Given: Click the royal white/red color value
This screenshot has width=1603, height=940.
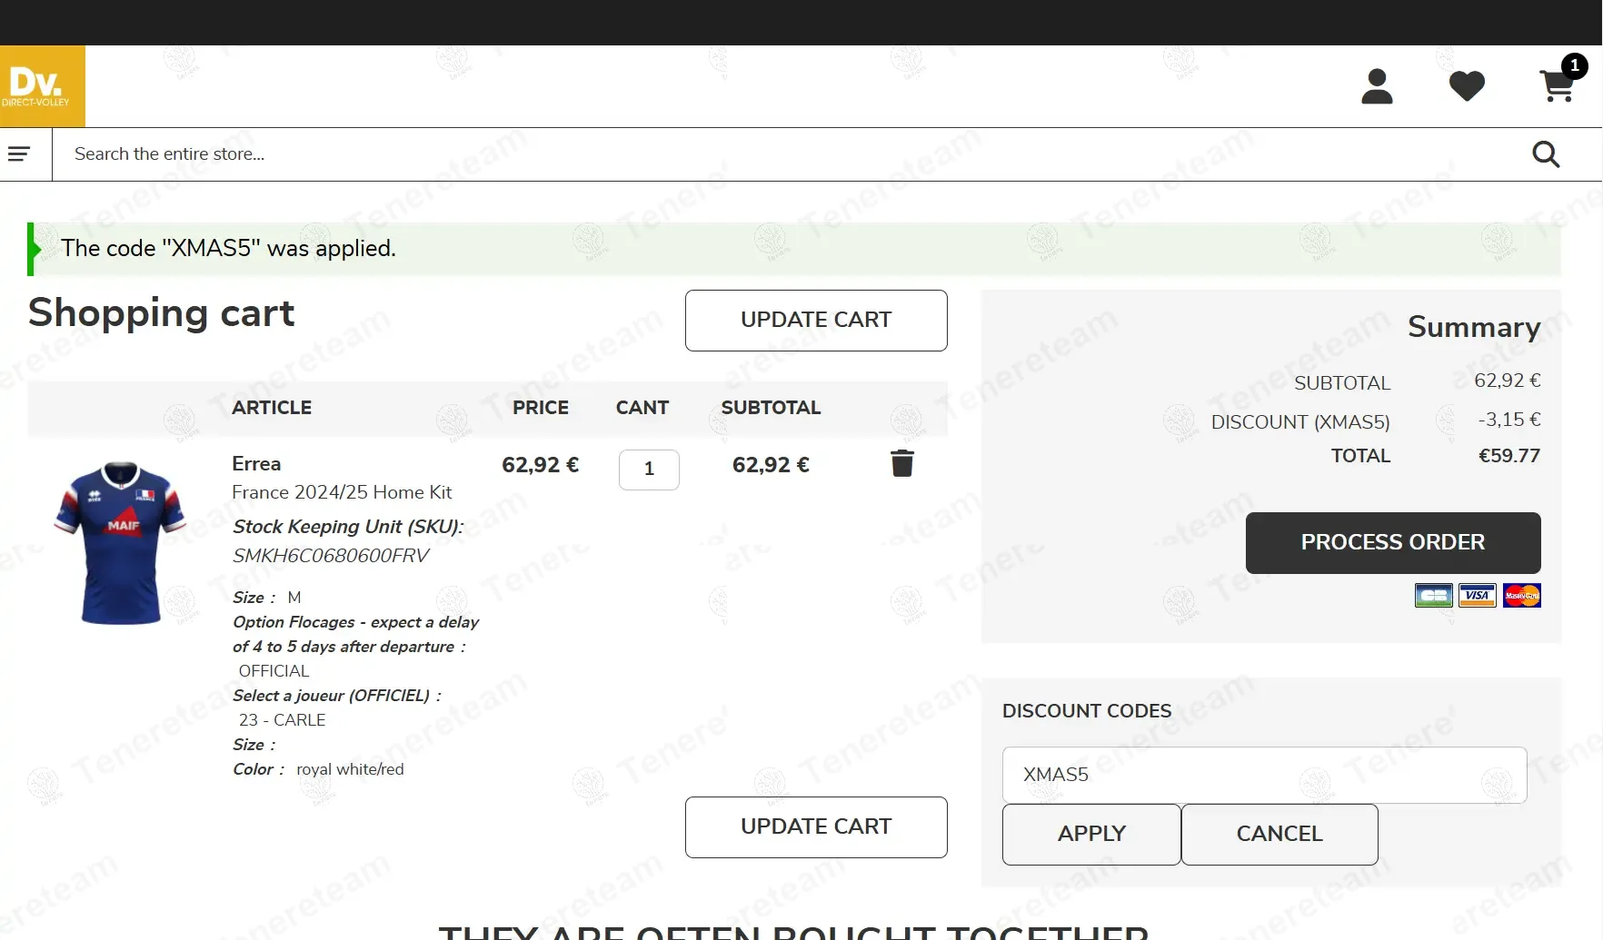Looking at the screenshot, I should pyautogui.click(x=350, y=769).
